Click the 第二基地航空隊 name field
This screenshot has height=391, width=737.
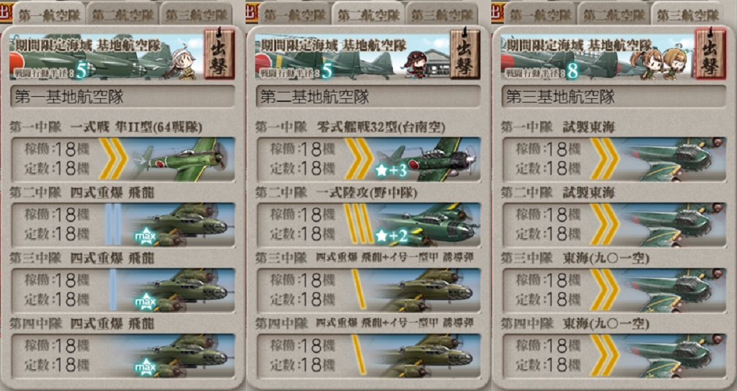coord(369,97)
